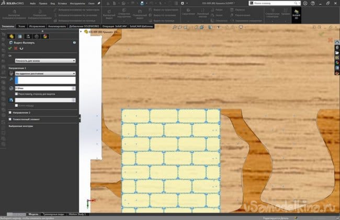Screen dimensions: 340x220
Task: Open the На заданное расстояние dropdown
Action: tap(46, 74)
